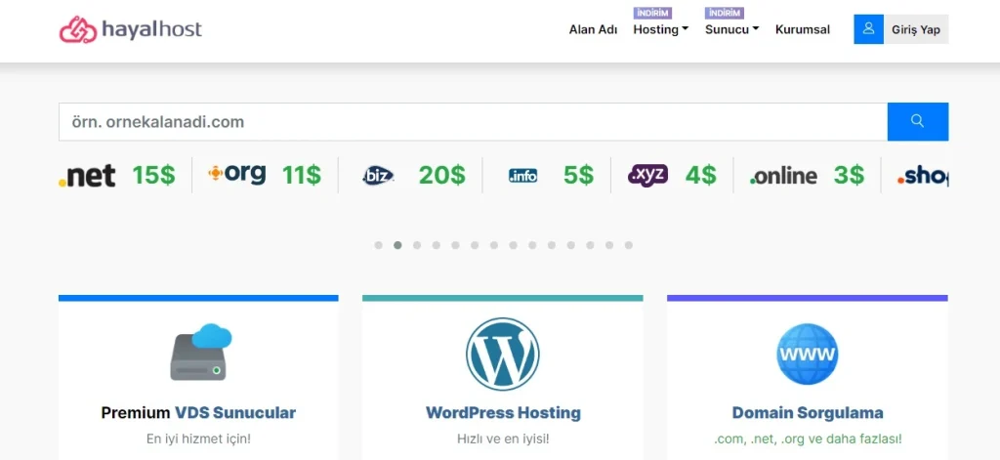Viewport: 1000px width, 460px height.
Task: Open WordPress Hosting link
Action: (503, 413)
